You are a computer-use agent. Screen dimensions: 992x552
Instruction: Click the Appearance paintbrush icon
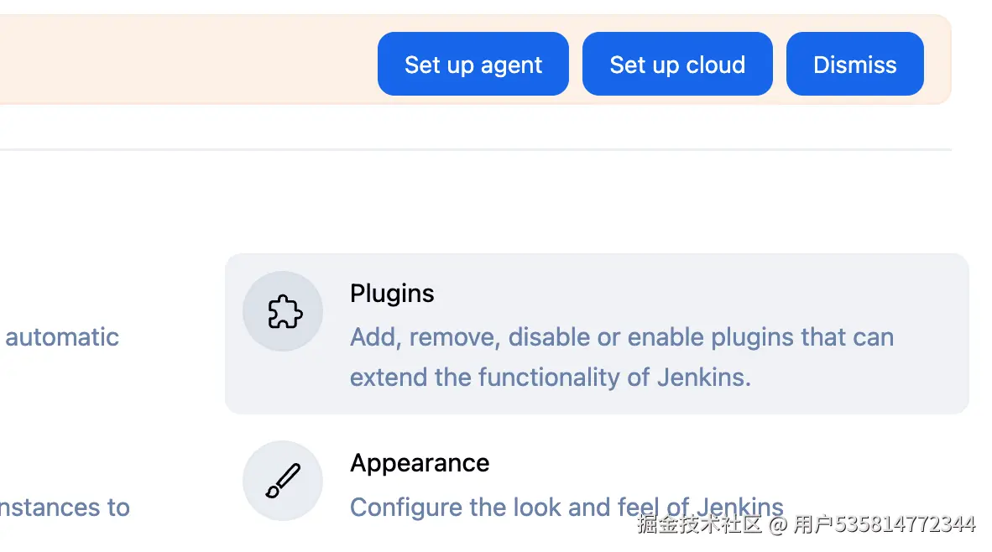[284, 481]
